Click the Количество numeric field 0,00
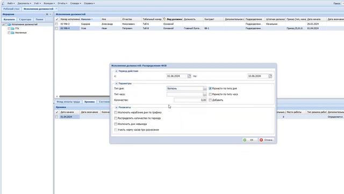The height and width of the screenshot is (194, 344). tap(190, 100)
